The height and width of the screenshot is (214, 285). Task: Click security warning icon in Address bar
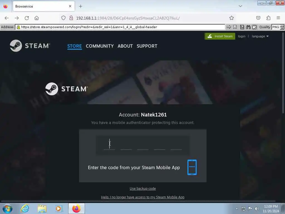point(18,27)
